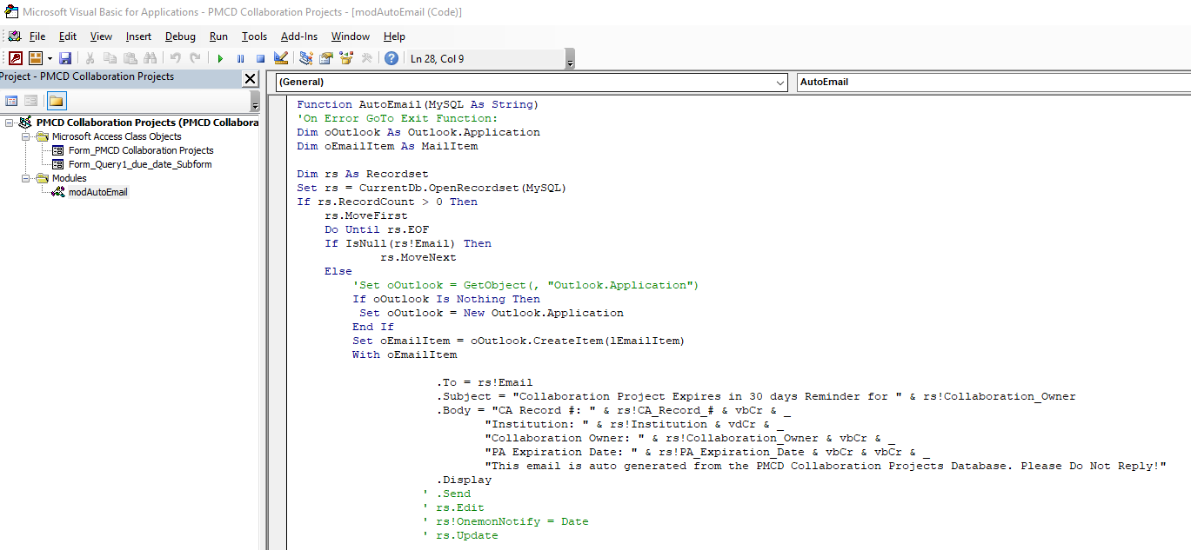Click the With oEmailItem line
Viewport: 1191px width, 550px height.
pos(405,355)
